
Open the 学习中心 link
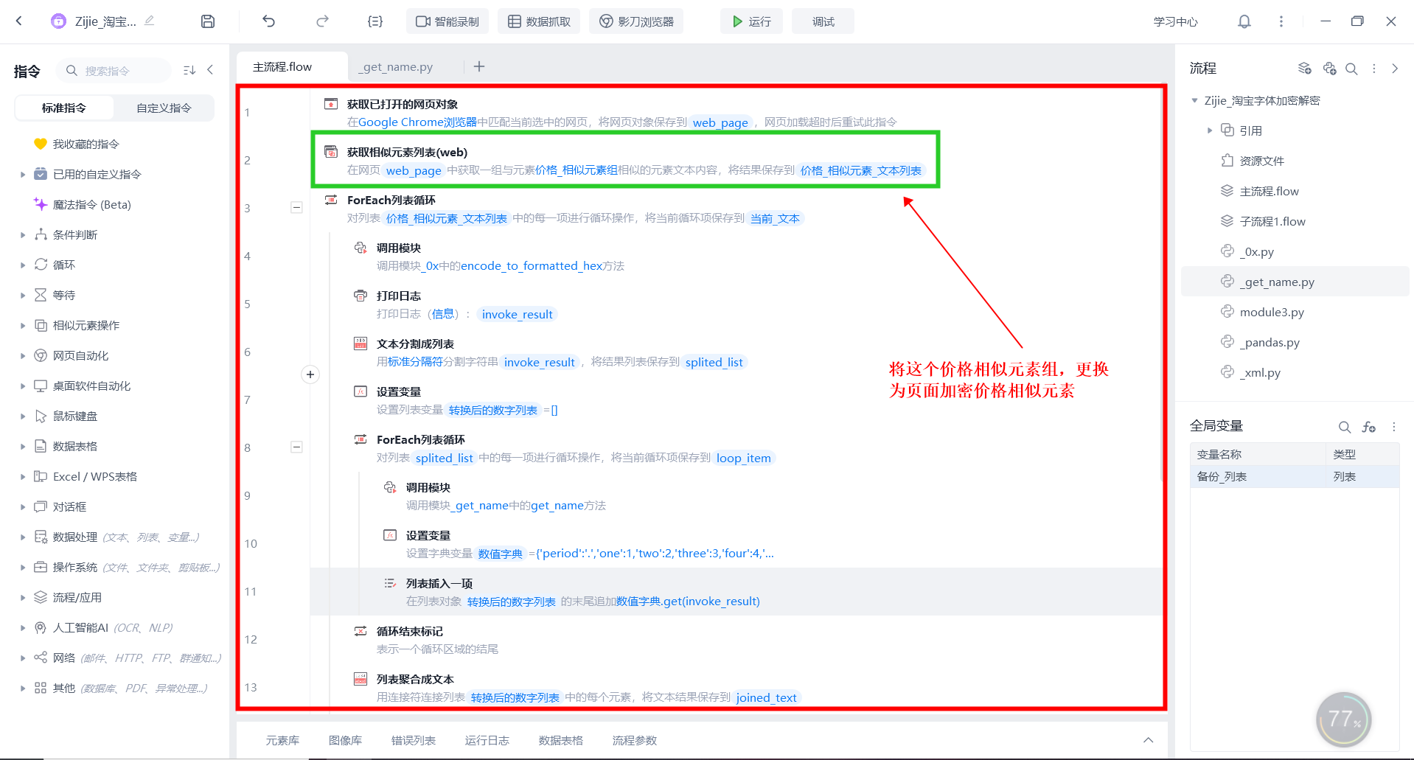click(x=1176, y=21)
